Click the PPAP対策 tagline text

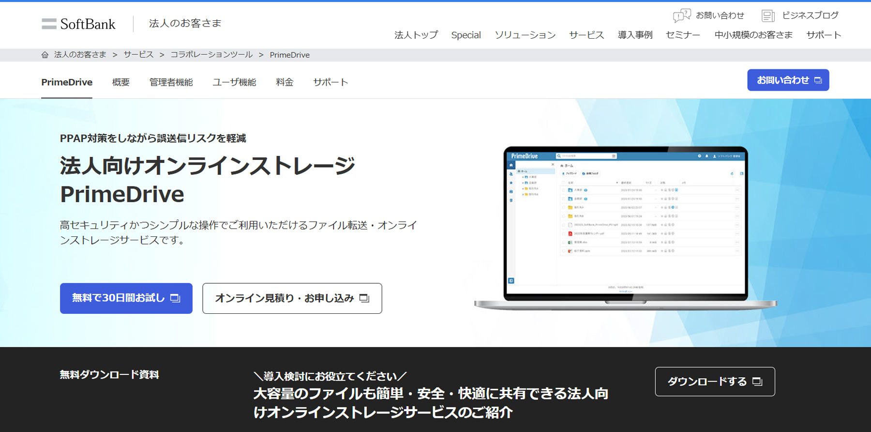point(153,139)
